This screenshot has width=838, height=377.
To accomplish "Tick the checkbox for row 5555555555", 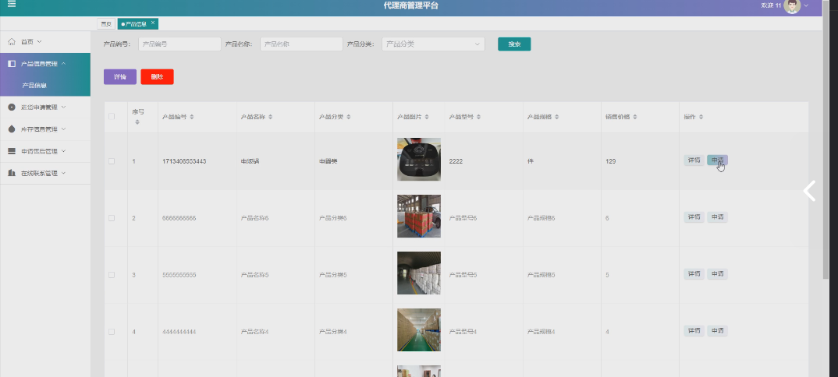I will coord(112,275).
